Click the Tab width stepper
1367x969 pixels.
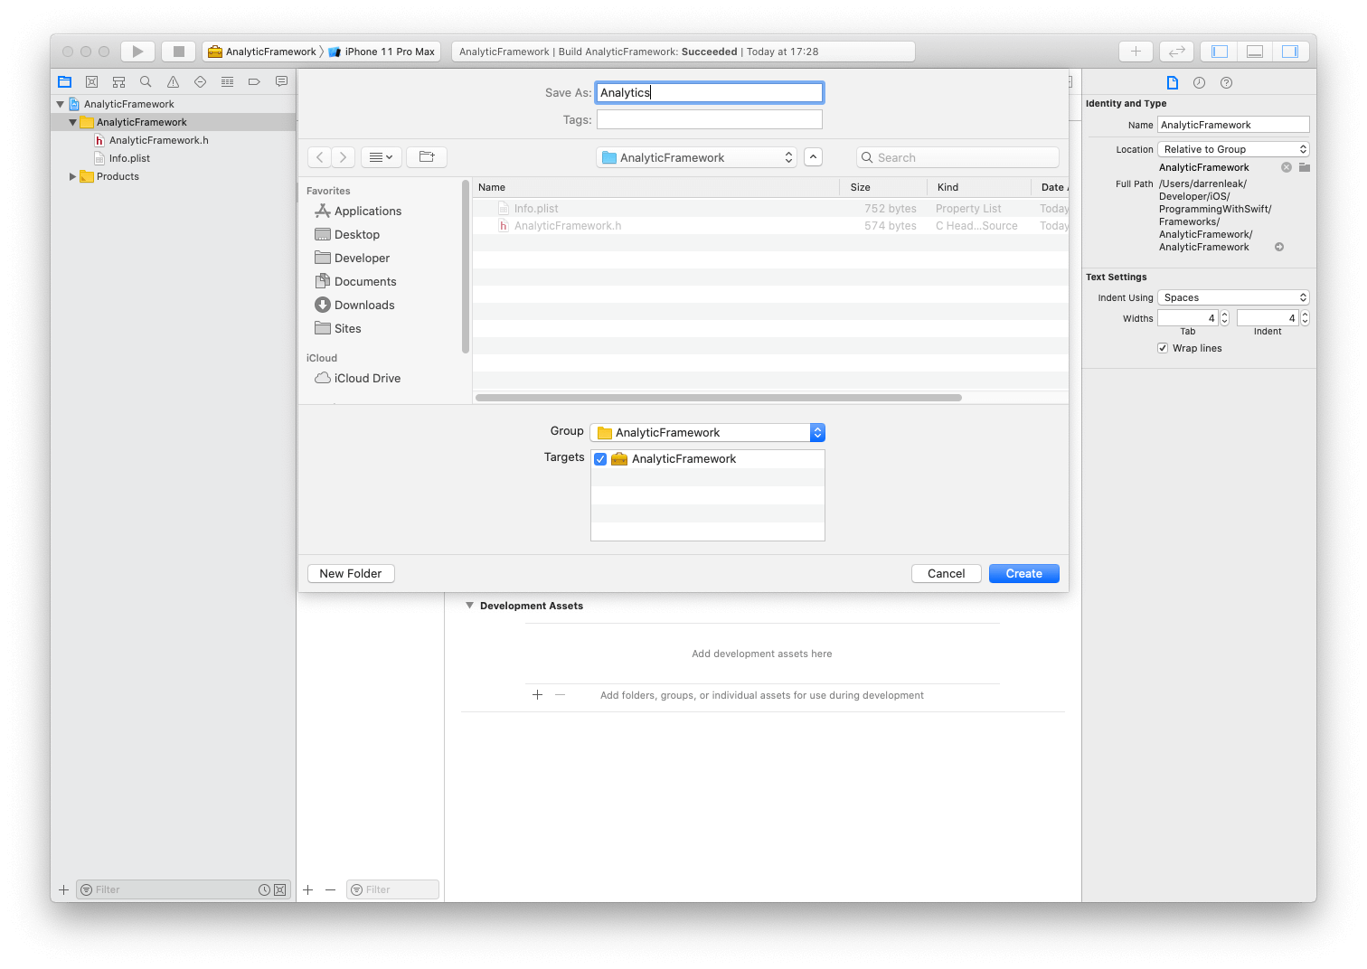coord(1225,318)
